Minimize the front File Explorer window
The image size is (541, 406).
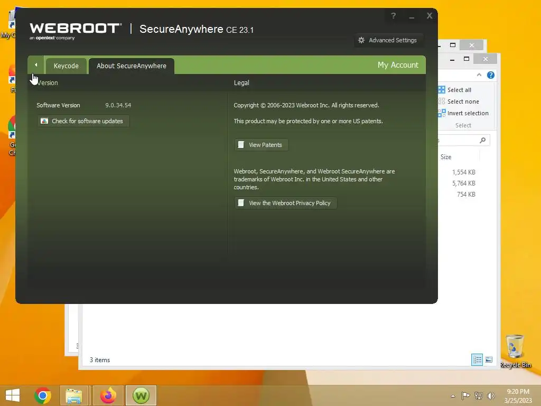452,59
